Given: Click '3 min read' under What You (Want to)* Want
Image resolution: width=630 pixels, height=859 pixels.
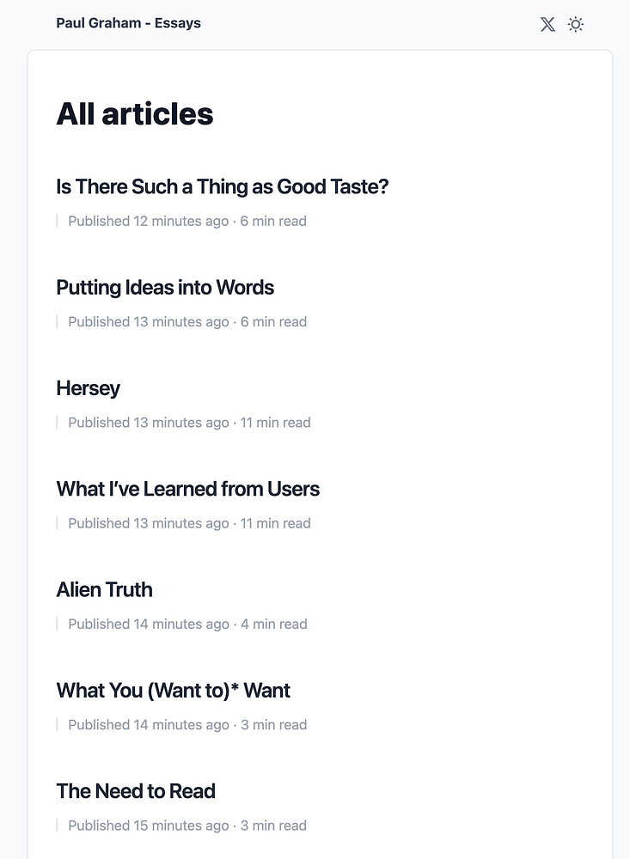Looking at the screenshot, I should (x=273, y=724).
